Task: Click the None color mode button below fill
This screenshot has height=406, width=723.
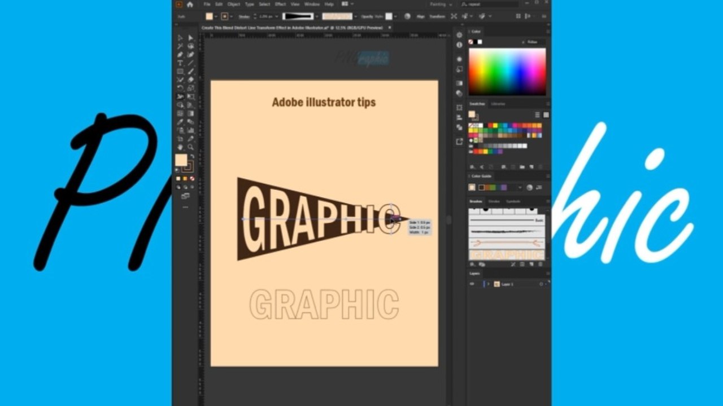Action: click(193, 179)
